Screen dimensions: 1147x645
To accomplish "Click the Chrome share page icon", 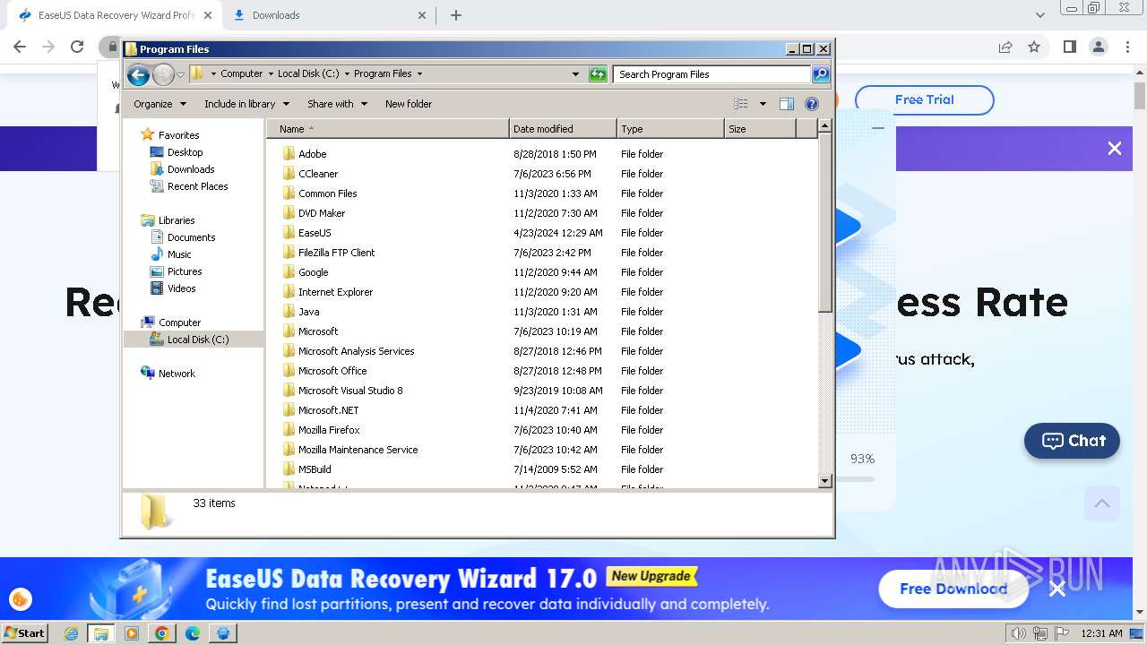I will tap(1005, 47).
